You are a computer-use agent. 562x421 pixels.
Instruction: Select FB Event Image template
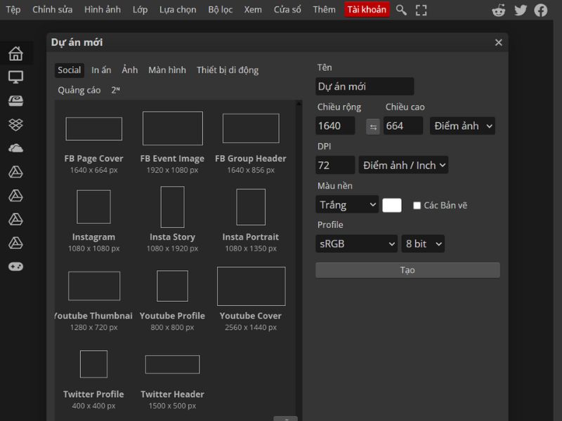tap(172, 143)
